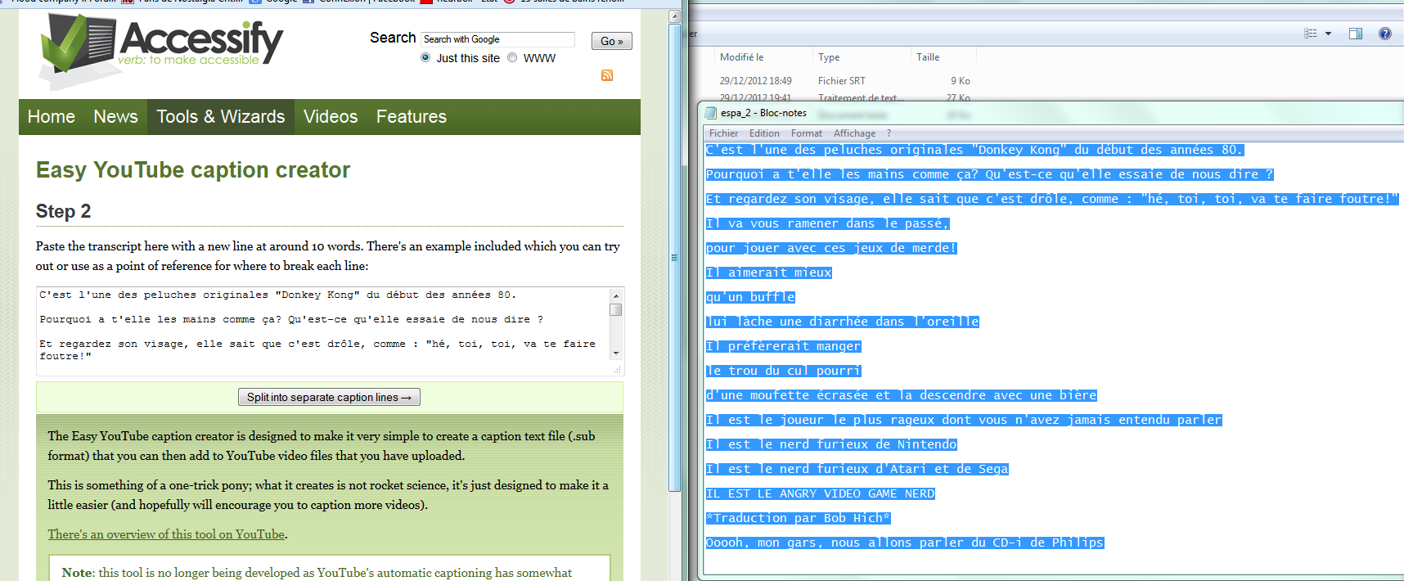Toggle the Explorer preview pane icon

coord(1356,34)
